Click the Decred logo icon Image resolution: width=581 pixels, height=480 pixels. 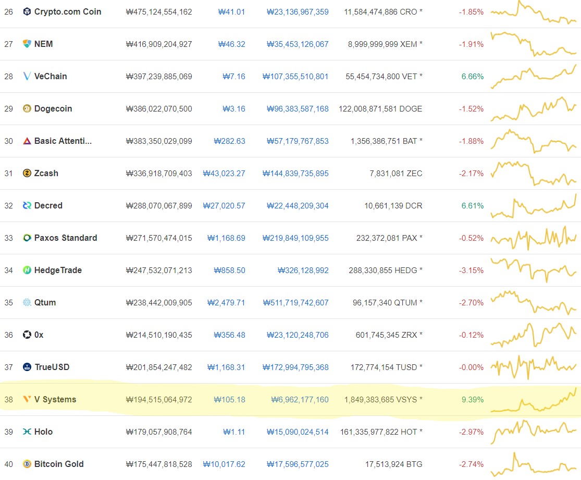click(27, 205)
